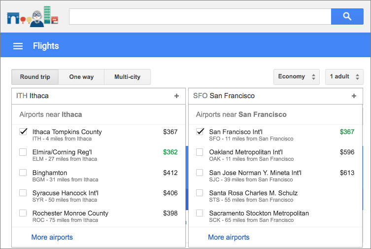
Task: Check Rochester Monroe County airport
Action: tap(23, 213)
